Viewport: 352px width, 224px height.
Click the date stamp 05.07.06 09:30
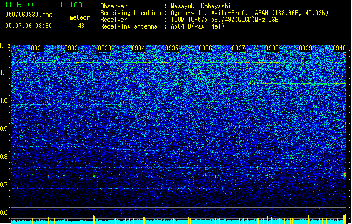pos(29,26)
